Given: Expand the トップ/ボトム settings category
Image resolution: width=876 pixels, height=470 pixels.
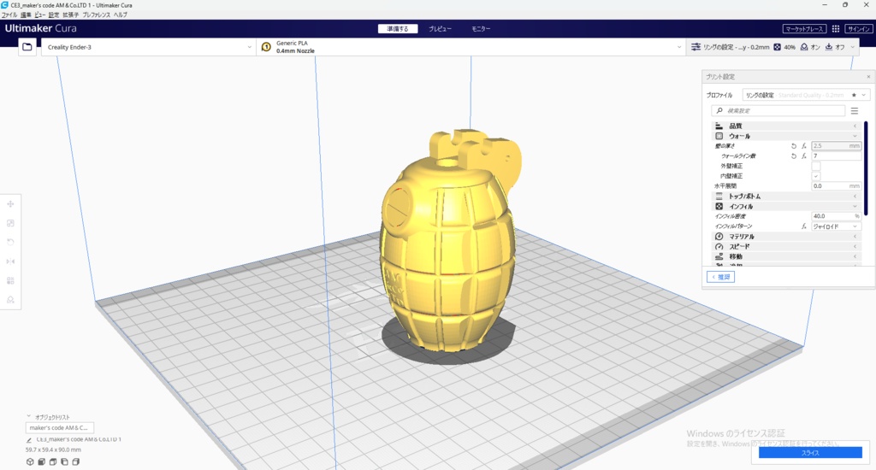Looking at the screenshot, I should (x=786, y=197).
